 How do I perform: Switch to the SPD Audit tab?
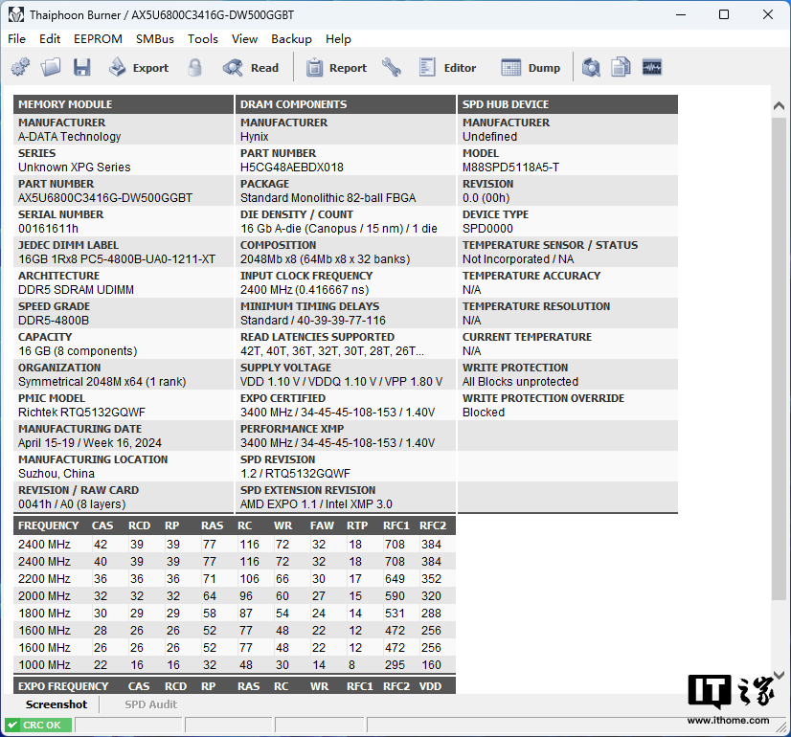[x=150, y=704]
